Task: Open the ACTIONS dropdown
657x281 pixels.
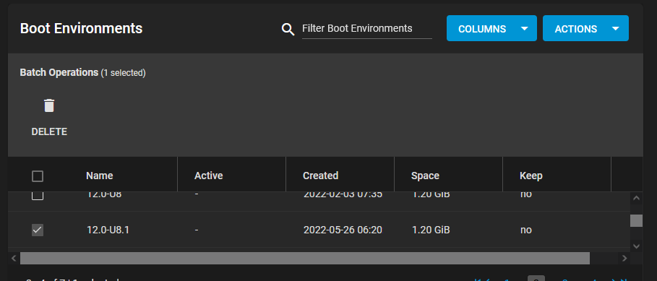Action: point(585,28)
